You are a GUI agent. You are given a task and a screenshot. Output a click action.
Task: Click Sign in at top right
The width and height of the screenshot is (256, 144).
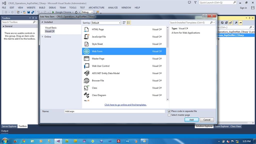click(243, 8)
